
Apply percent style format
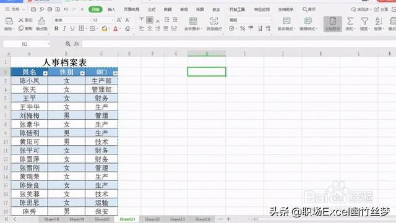pos(243,28)
